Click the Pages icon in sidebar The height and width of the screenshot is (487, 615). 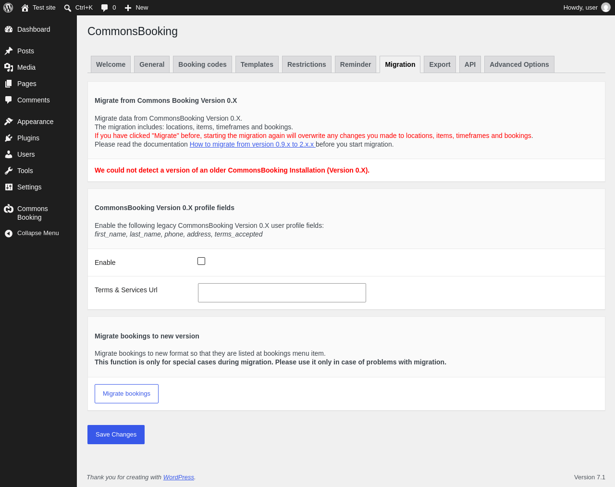9,84
